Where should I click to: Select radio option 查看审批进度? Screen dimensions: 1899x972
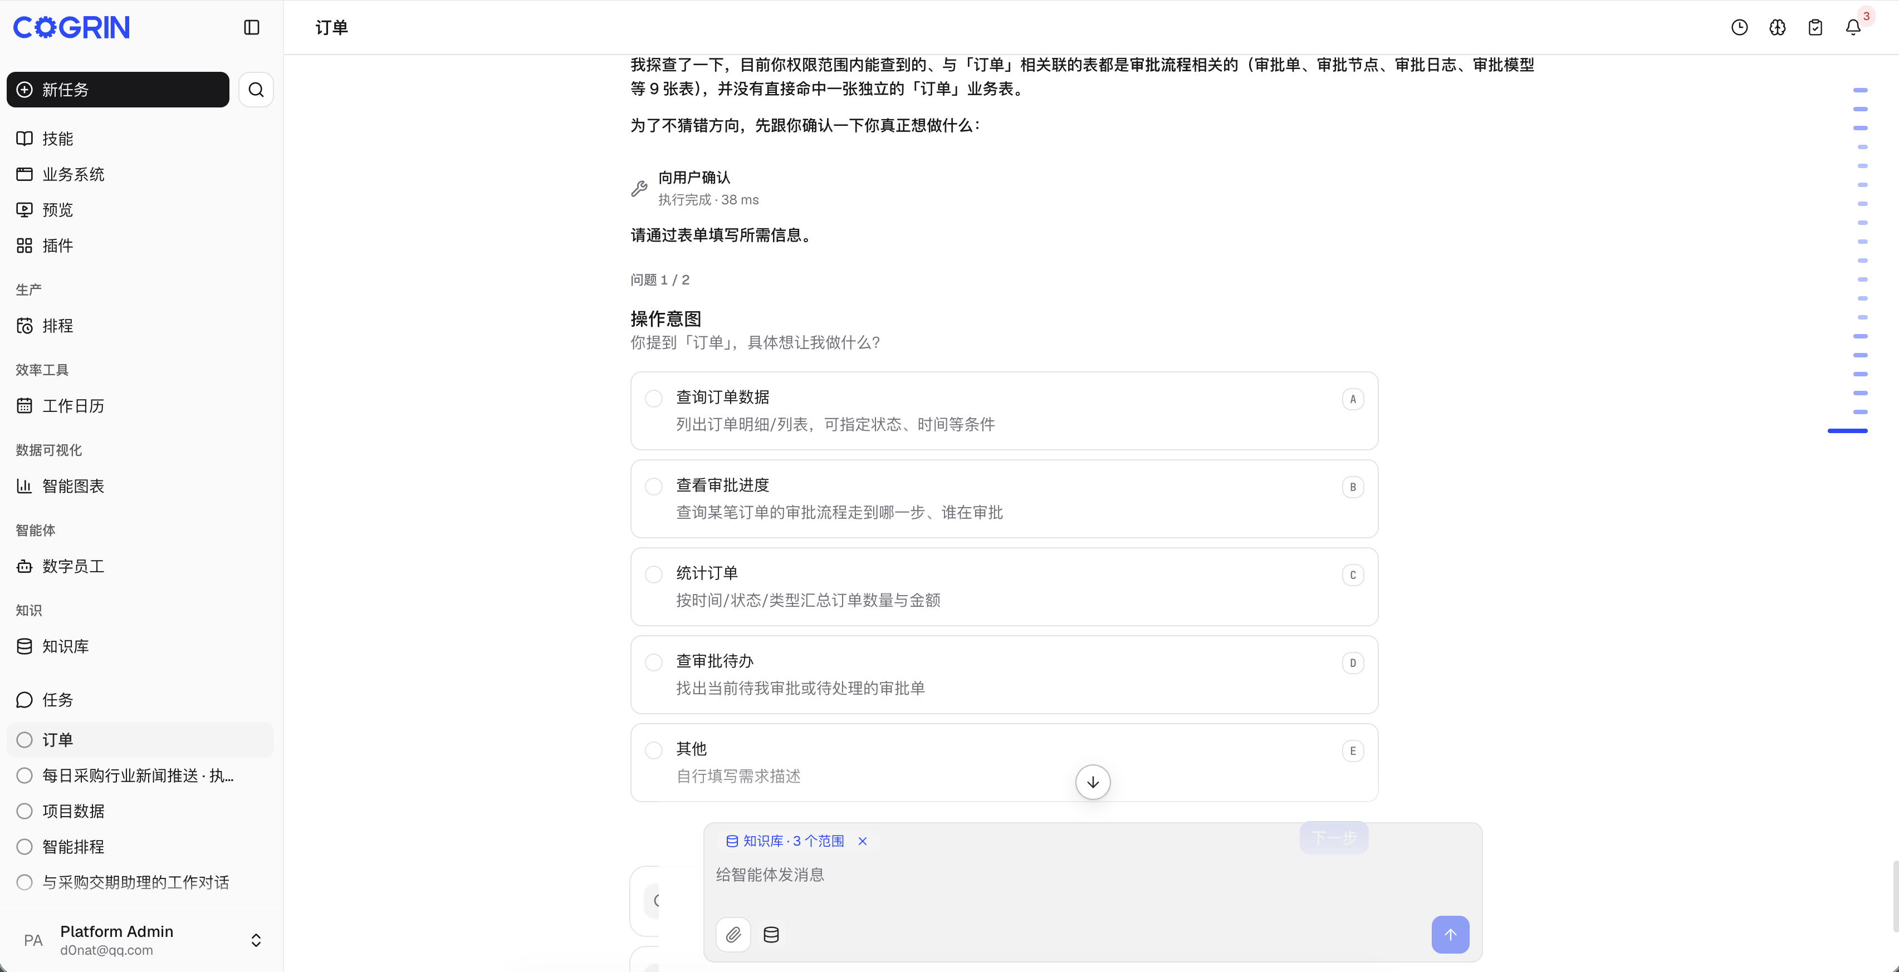click(x=653, y=487)
